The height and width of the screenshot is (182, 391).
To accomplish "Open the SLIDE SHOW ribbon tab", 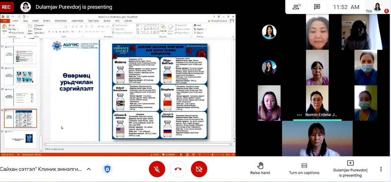I will tap(94, 21).
